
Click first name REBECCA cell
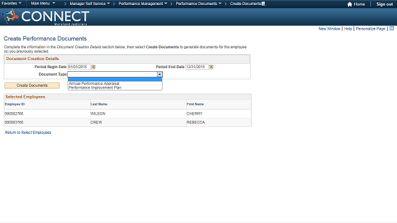(x=196, y=123)
